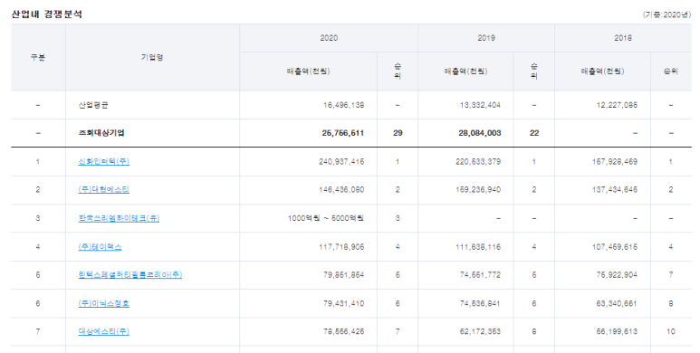The image size is (700, 353).
Task: Click the 2018 year column header
Action: click(623, 38)
